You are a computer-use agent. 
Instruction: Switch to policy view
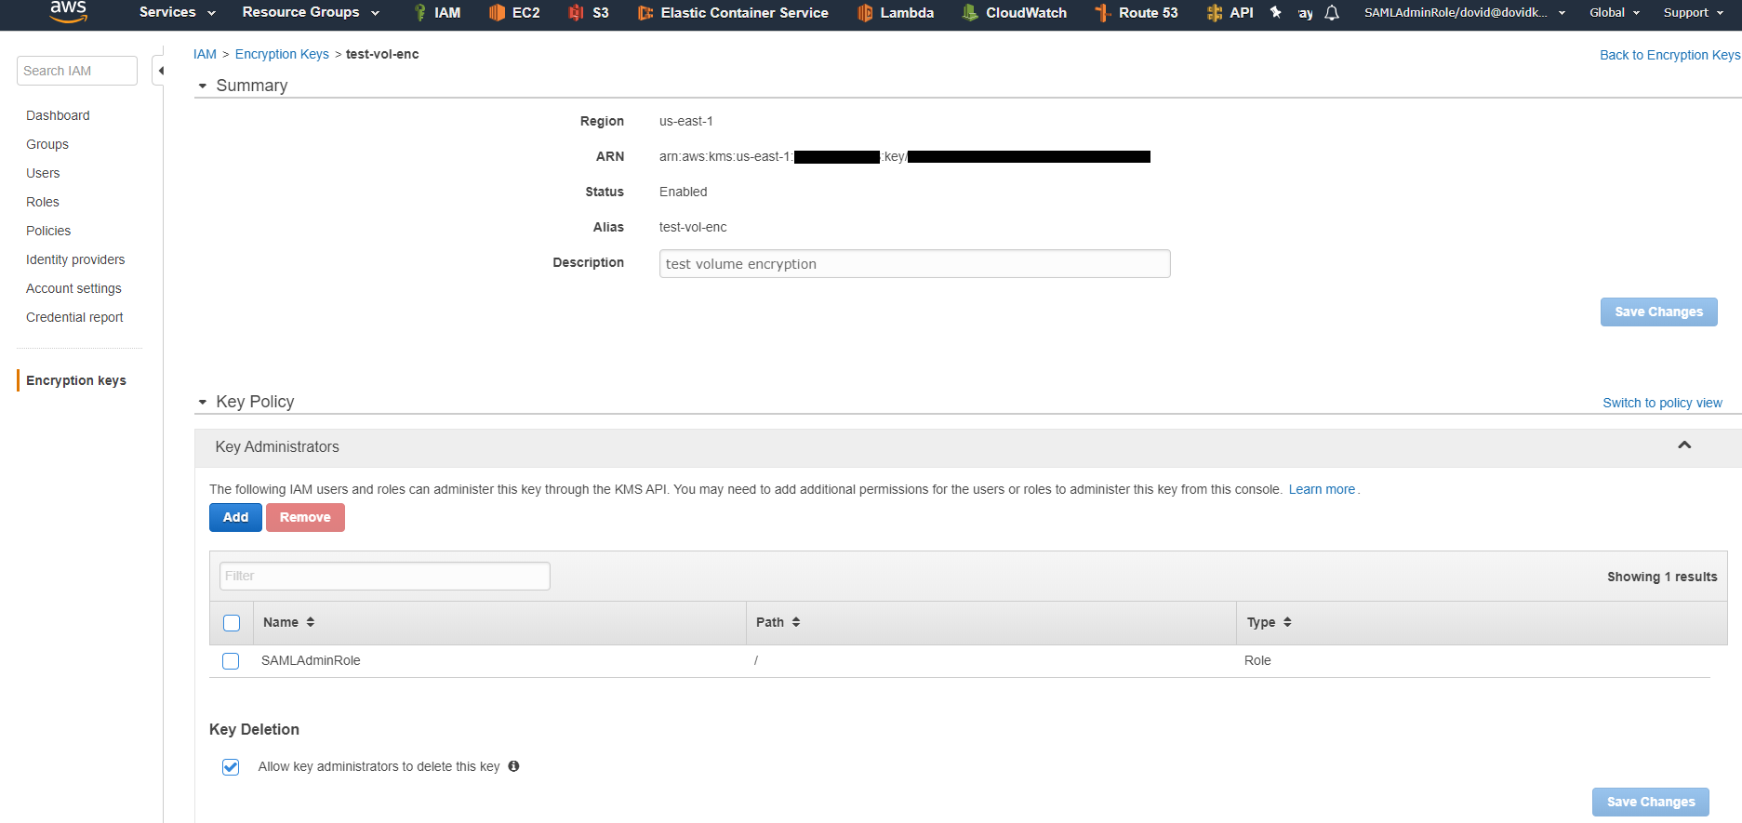(x=1662, y=403)
